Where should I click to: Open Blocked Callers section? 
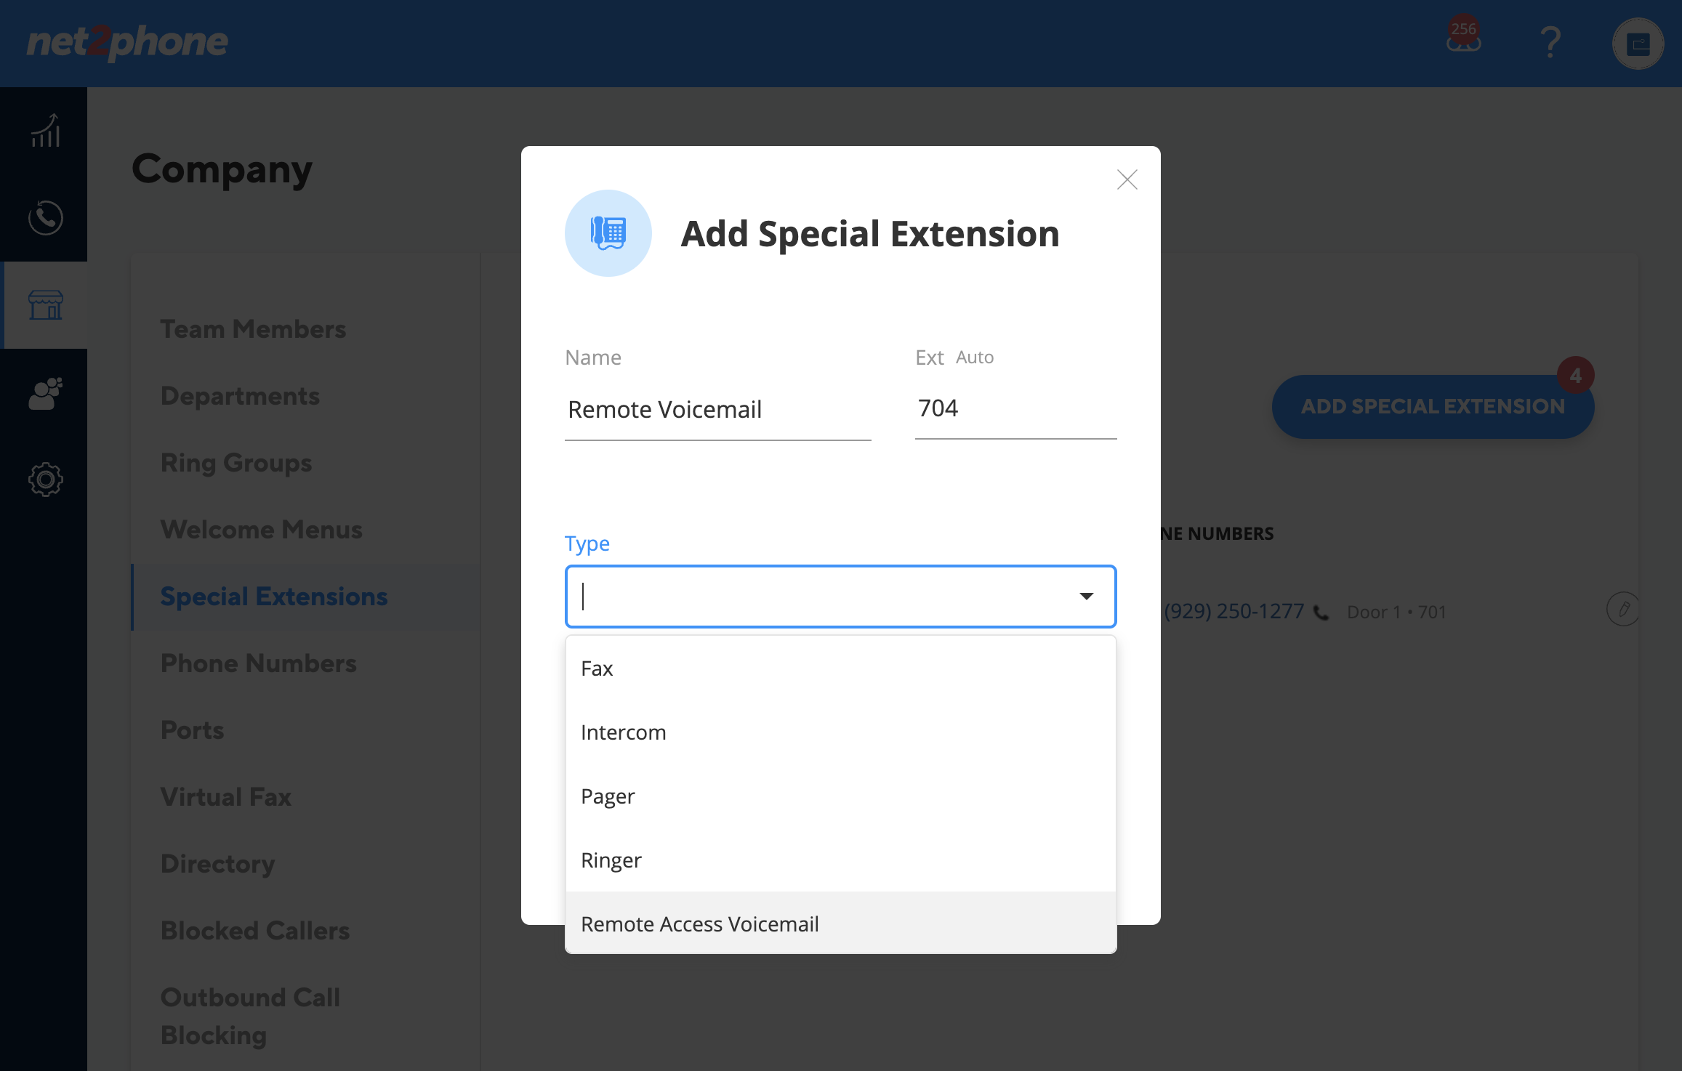pyautogui.click(x=255, y=931)
